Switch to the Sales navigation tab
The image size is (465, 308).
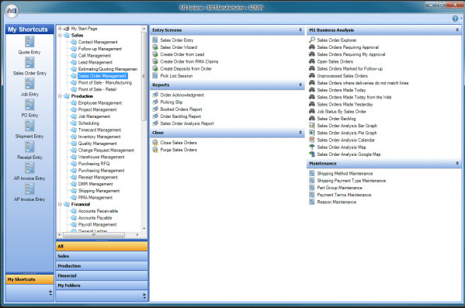click(102, 256)
